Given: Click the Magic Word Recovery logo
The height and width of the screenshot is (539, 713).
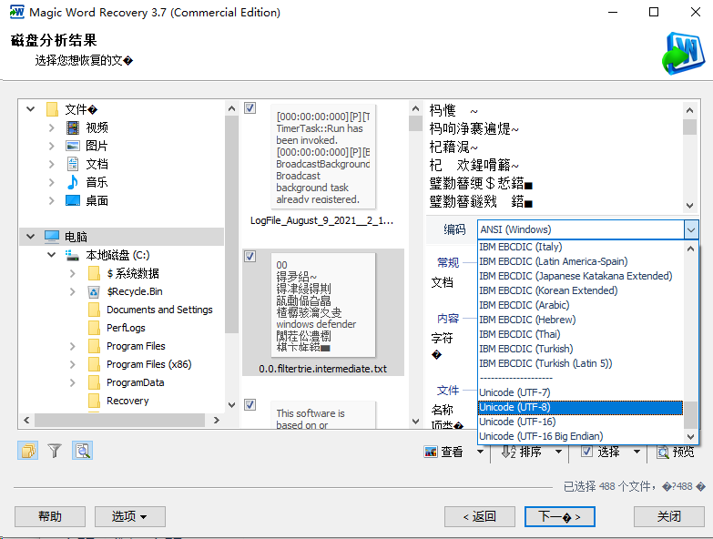Looking at the screenshot, I should point(683,53).
